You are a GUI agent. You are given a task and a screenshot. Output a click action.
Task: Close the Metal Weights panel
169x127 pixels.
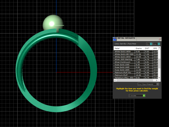coord(160,39)
